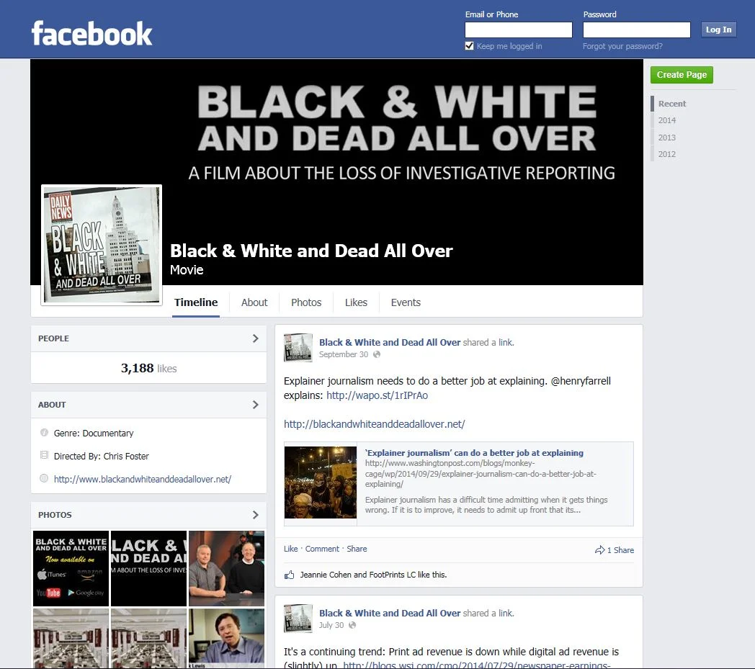Open page name link on the September 30 post
755x669 pixels.
click(x=390, y=342)
